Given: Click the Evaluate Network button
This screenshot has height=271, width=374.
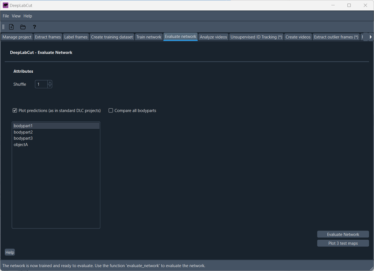Looking at the screenshot, I should pos(343,234).
